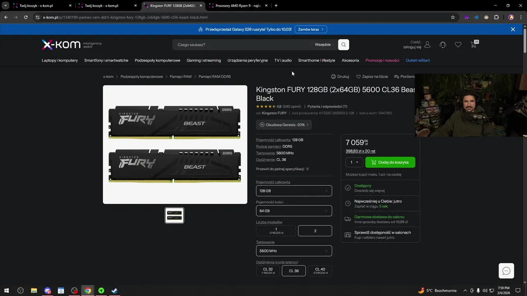Open Obudowa Genesis -20% promo chip
Screen dimensions: 527x296
284,125
